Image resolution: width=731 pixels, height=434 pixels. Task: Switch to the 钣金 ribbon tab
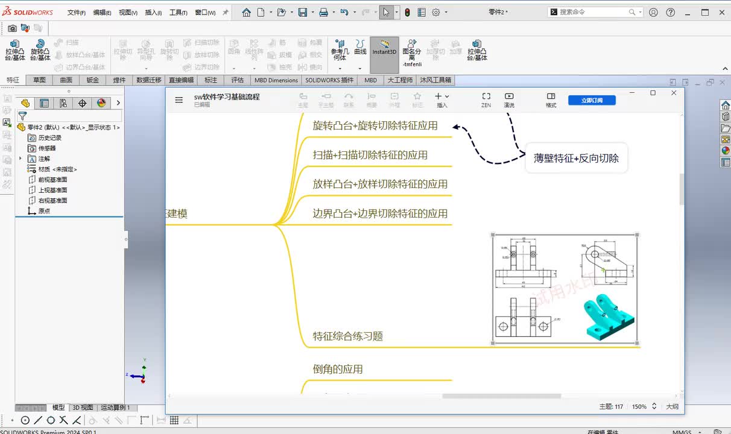(92, 80)
